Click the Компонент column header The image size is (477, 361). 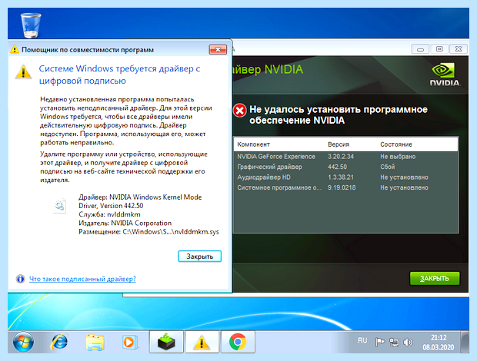[253, 144]
